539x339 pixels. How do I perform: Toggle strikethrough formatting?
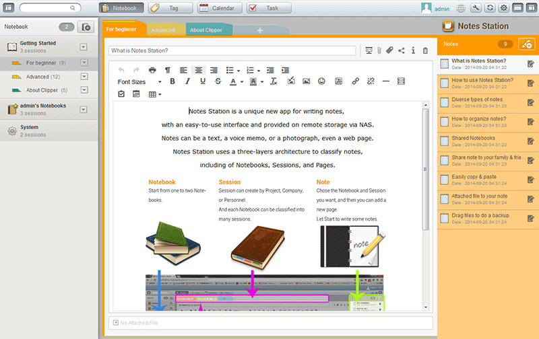218,81
